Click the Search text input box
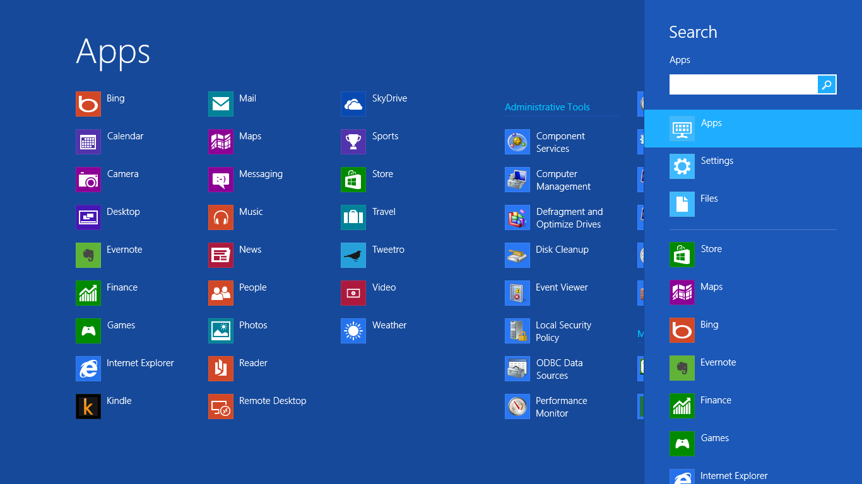The image size is (862, 484). pyautogui.click(x=743, y=84)
